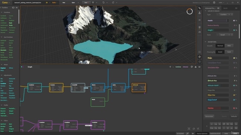The image size is (241, 135).
Task: Select the Snowfall node in the graph
Action: [78, 88]
